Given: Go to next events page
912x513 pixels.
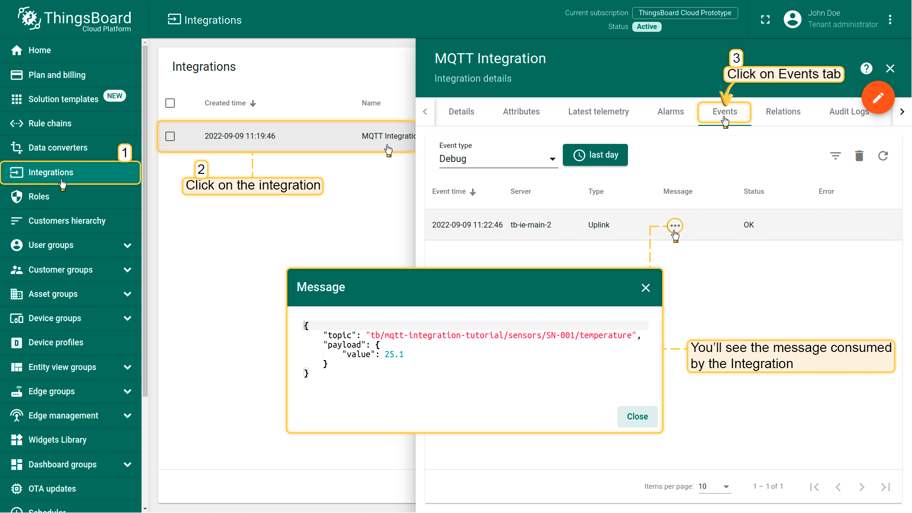Looking at the screenshot, I should tap(862, 487).
